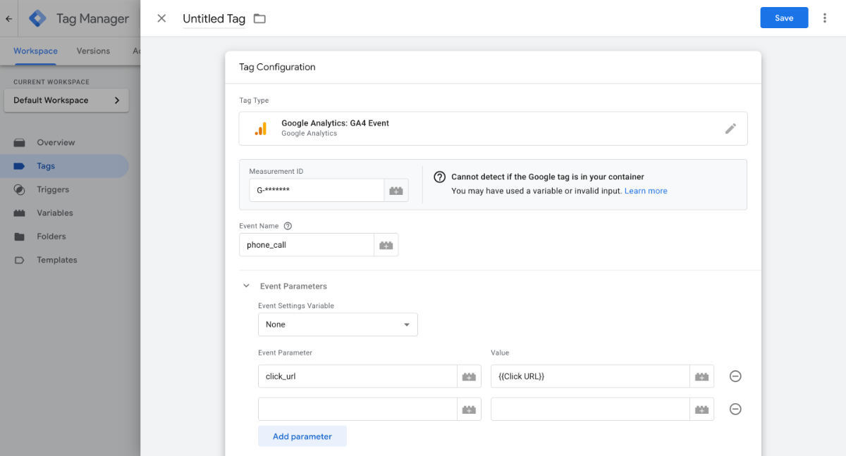Save the tag
The width and height of the screenshot is (846, 456).
(x=784, y=18)
